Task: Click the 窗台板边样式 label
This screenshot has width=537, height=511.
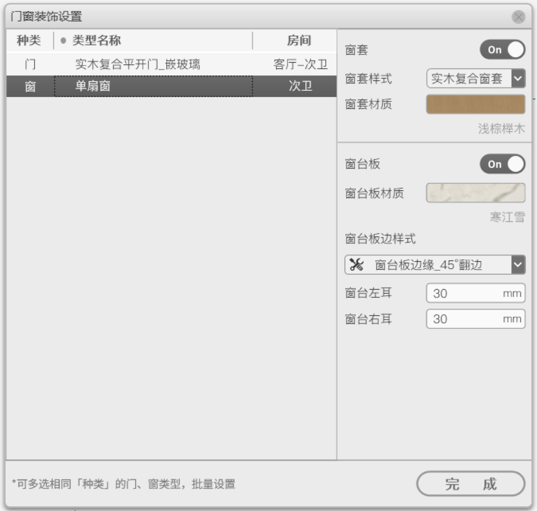Action: [380, 239]
